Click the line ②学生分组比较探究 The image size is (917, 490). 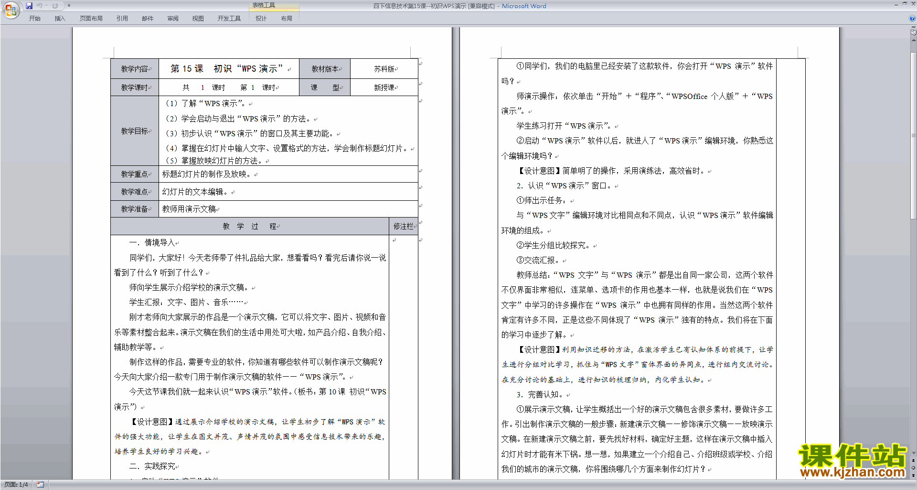coord(554,245)
